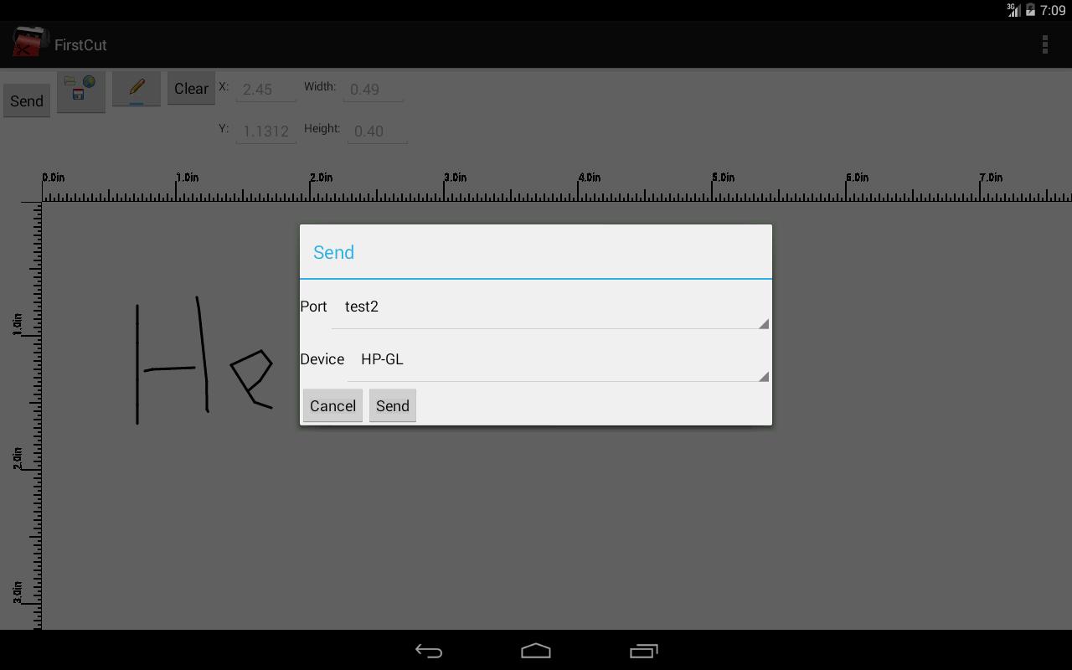Focus the Width input field

[374, 90]
